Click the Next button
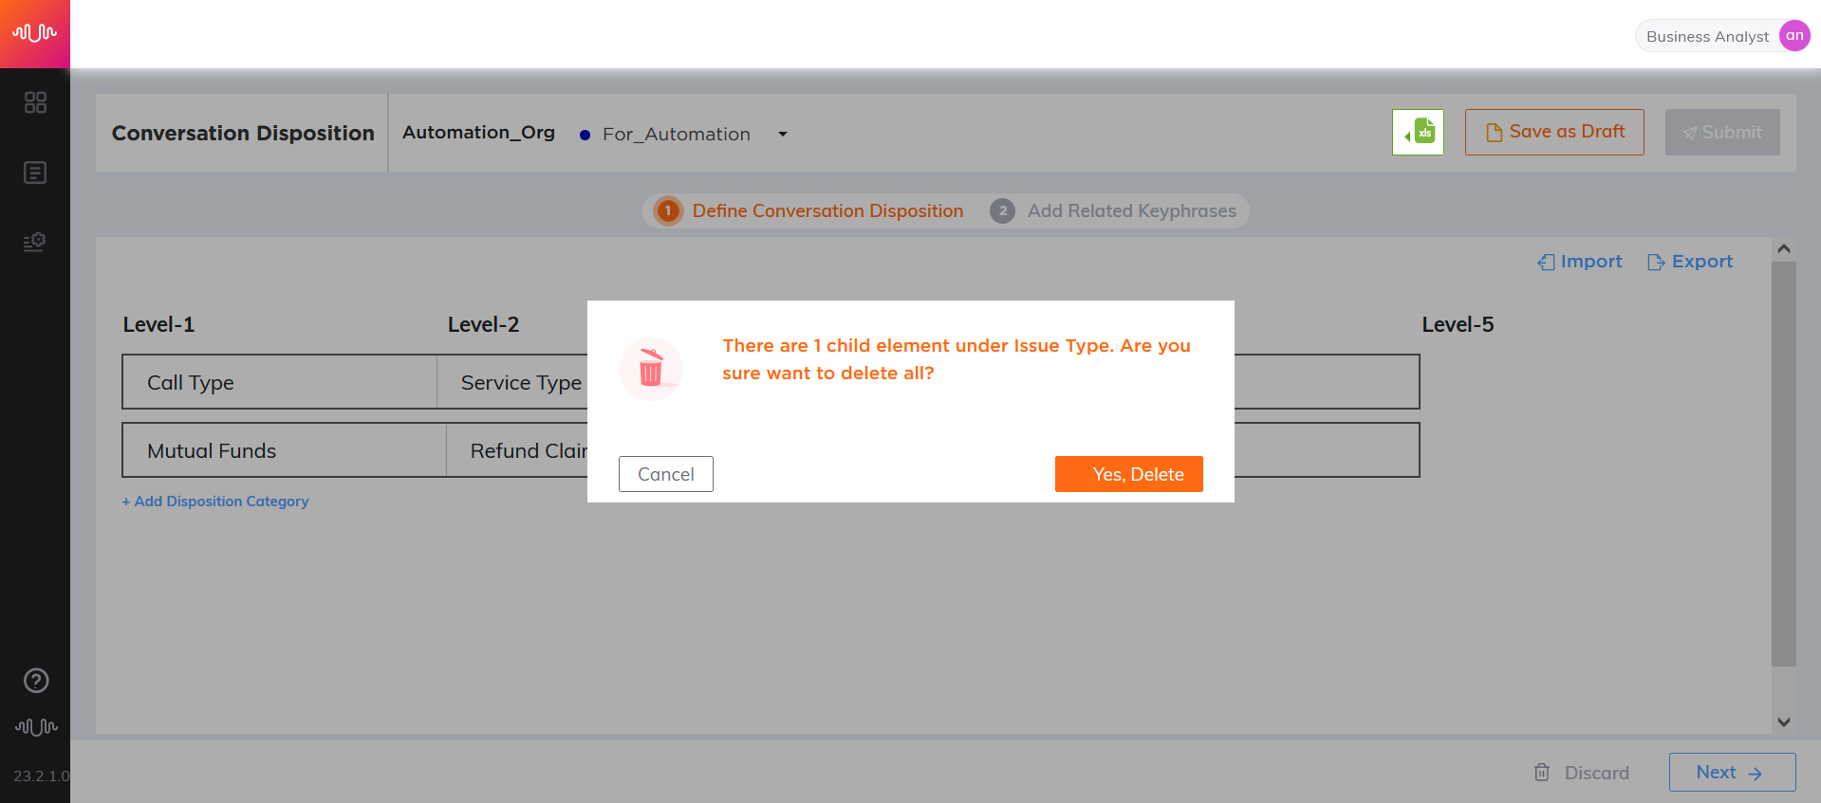The height and width of the screenshot is (803, 1821). [x=1733, y=772]
